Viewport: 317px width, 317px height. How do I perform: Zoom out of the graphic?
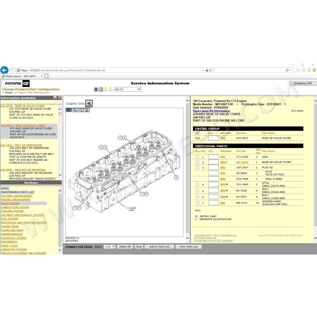point(81,110)
